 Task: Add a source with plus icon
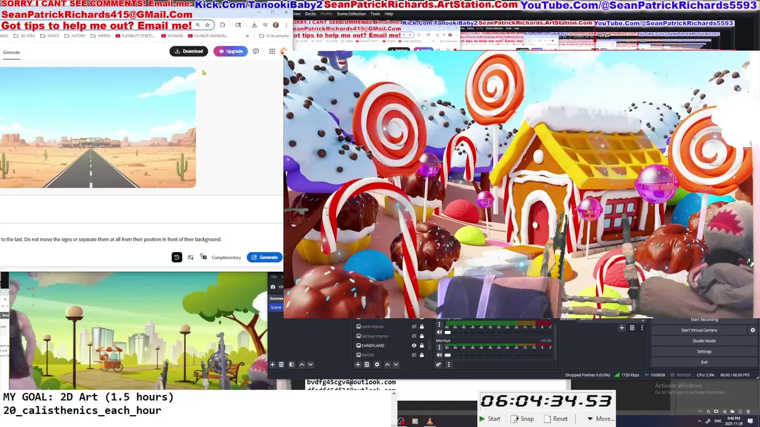[x=358, y=364]
